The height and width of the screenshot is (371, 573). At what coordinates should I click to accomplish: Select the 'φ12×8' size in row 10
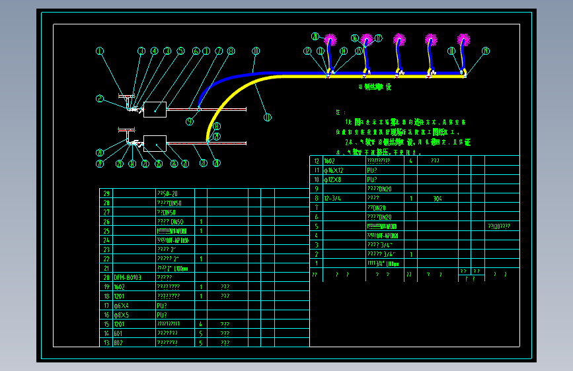click(332, 180)
